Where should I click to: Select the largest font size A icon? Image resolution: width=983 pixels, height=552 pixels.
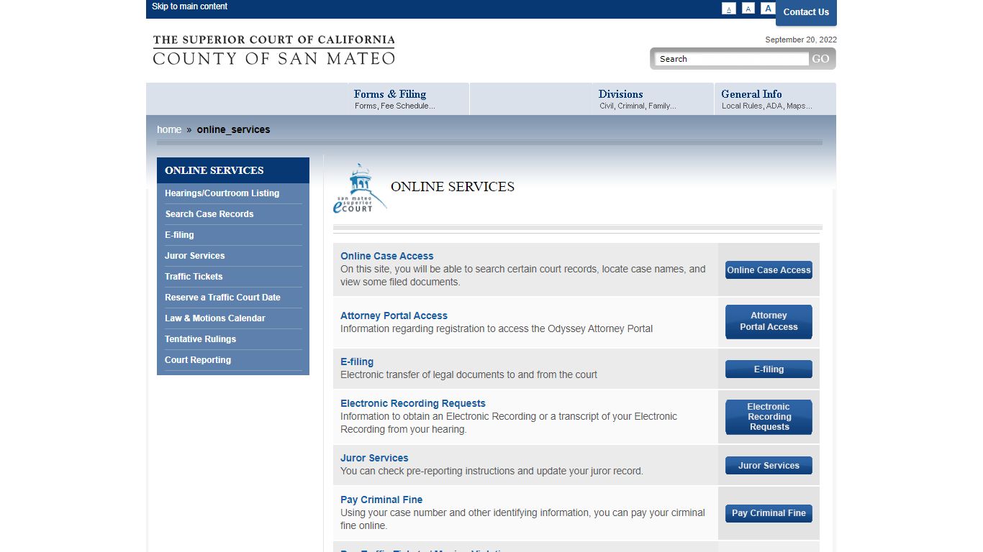[x=768, y=9]
